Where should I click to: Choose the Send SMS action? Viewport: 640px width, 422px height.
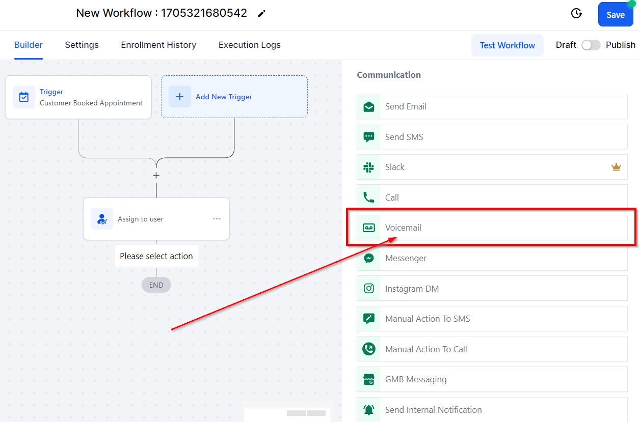click(492, 137)
